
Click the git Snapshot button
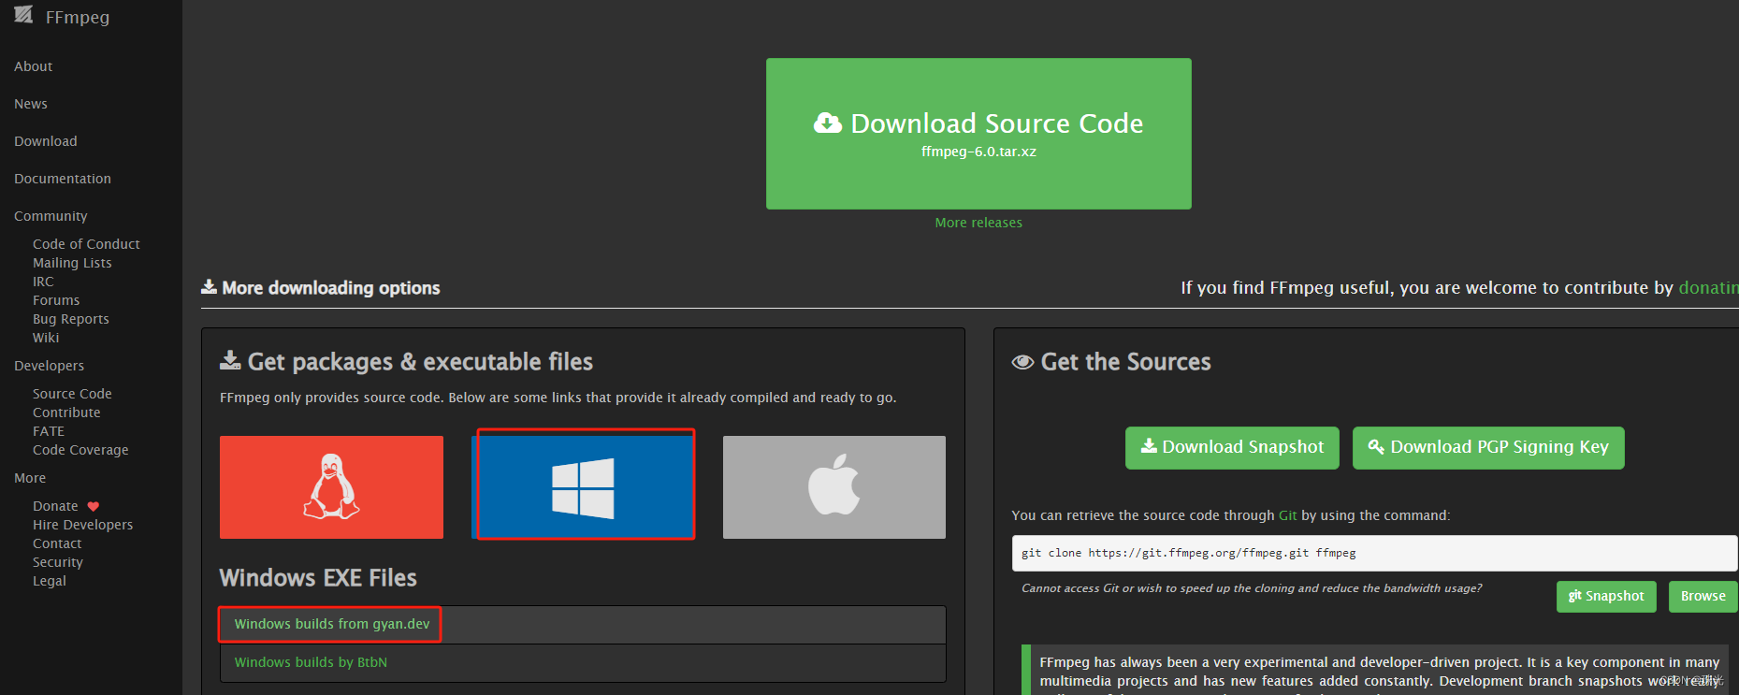[x=1606, y=597]
